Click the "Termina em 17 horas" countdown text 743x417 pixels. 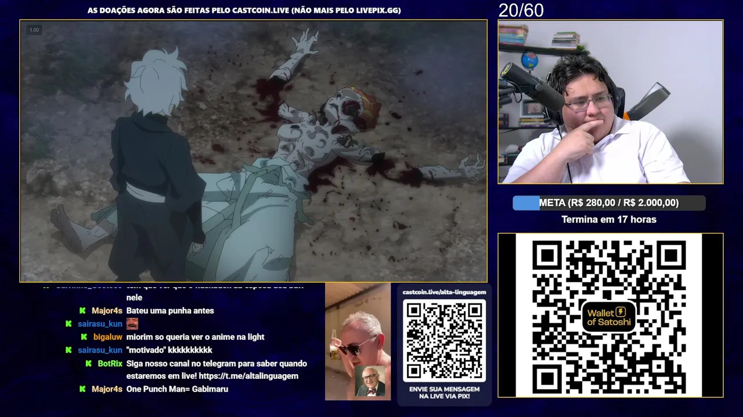click(x=609, y=220)
